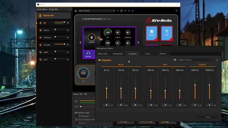Image resolution: width=228 pixels, height=128 pixels.
Task: Open settings gear in NEXUS window
Action: pyautogui.click(x=176, y=11)
